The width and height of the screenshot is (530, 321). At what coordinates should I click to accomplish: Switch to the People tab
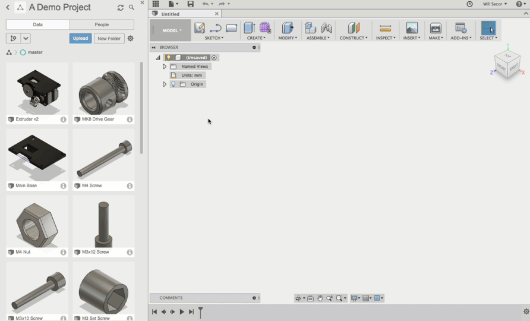coord(102,25)
